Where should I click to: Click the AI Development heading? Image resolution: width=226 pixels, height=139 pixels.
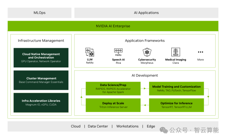tap(145, 76)
